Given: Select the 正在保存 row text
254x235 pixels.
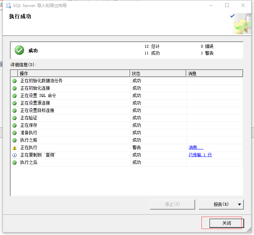Looking at the screenshot, I should (29, 125).
